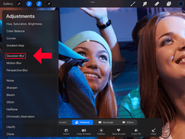Image resolution: width=185 pixels, height=139 pixels.
Task: Choose Hue, Saturation, Brightness adjustment
Action: (x=30, y=24)
